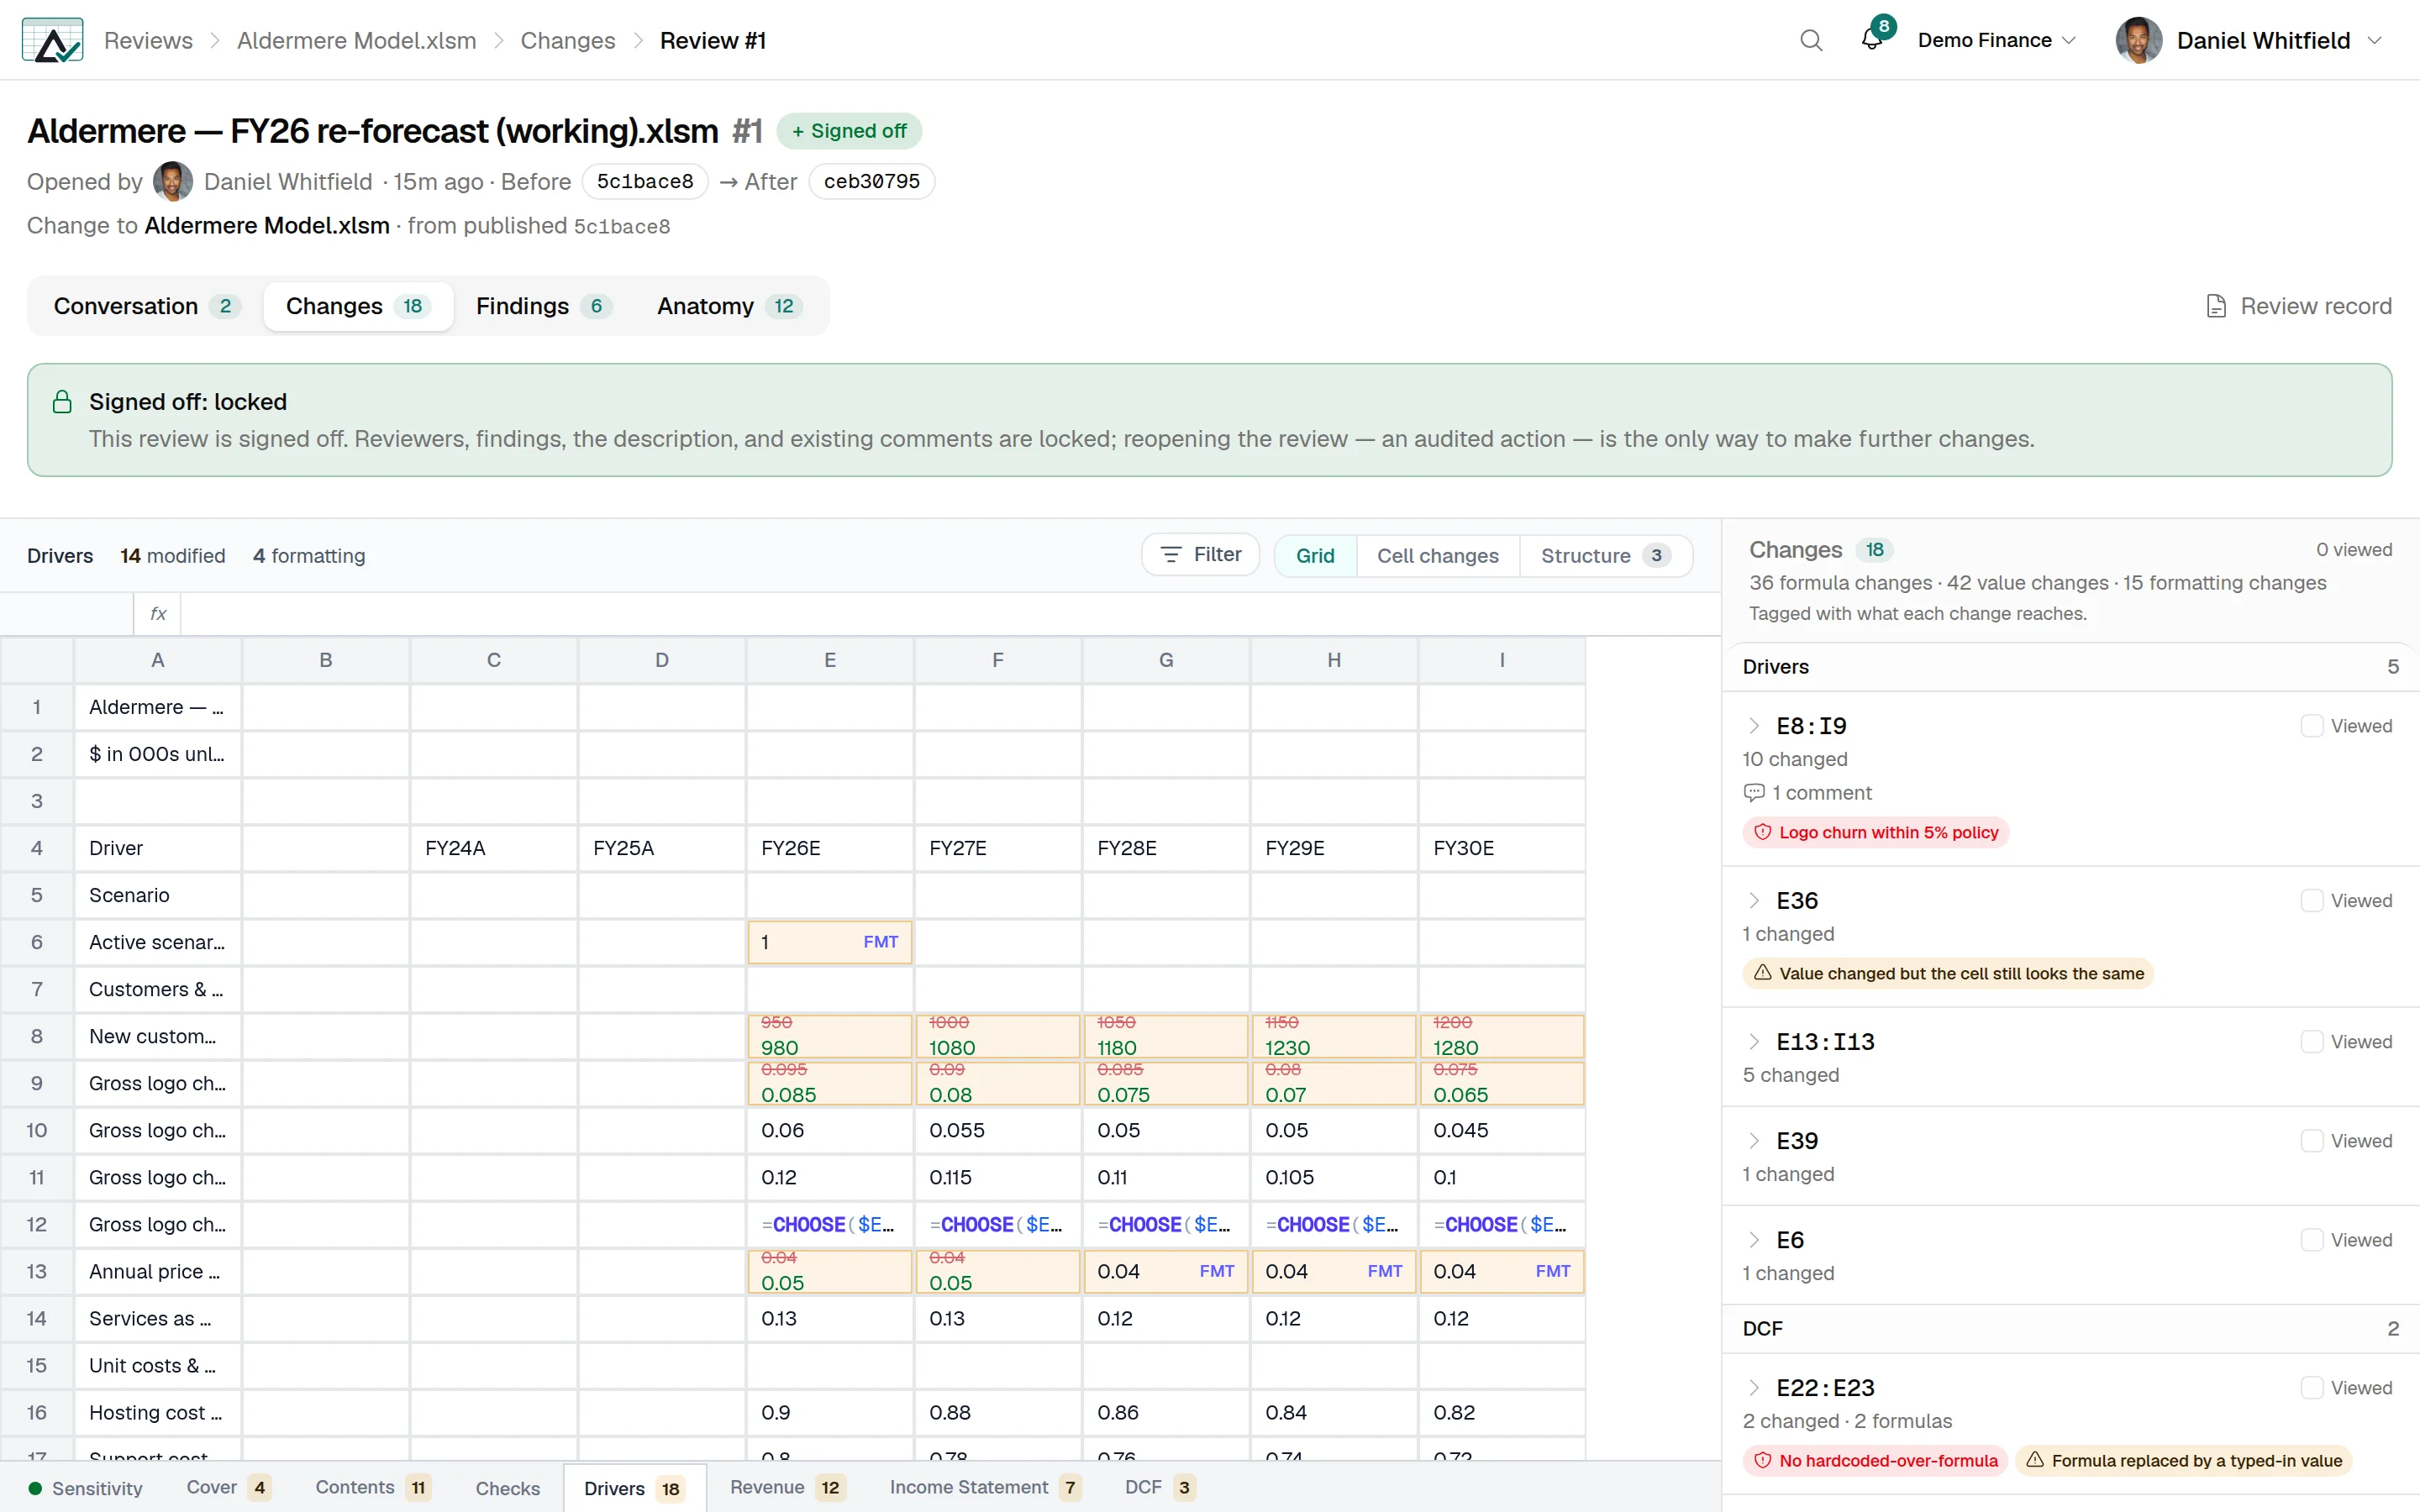Expand the E6 change entry
The width and height of the screenshot is (2420, 1512).
click(1753, 1240)
